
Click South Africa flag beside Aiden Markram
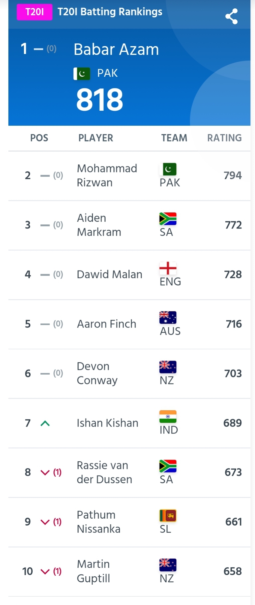(x=168, y=219)
